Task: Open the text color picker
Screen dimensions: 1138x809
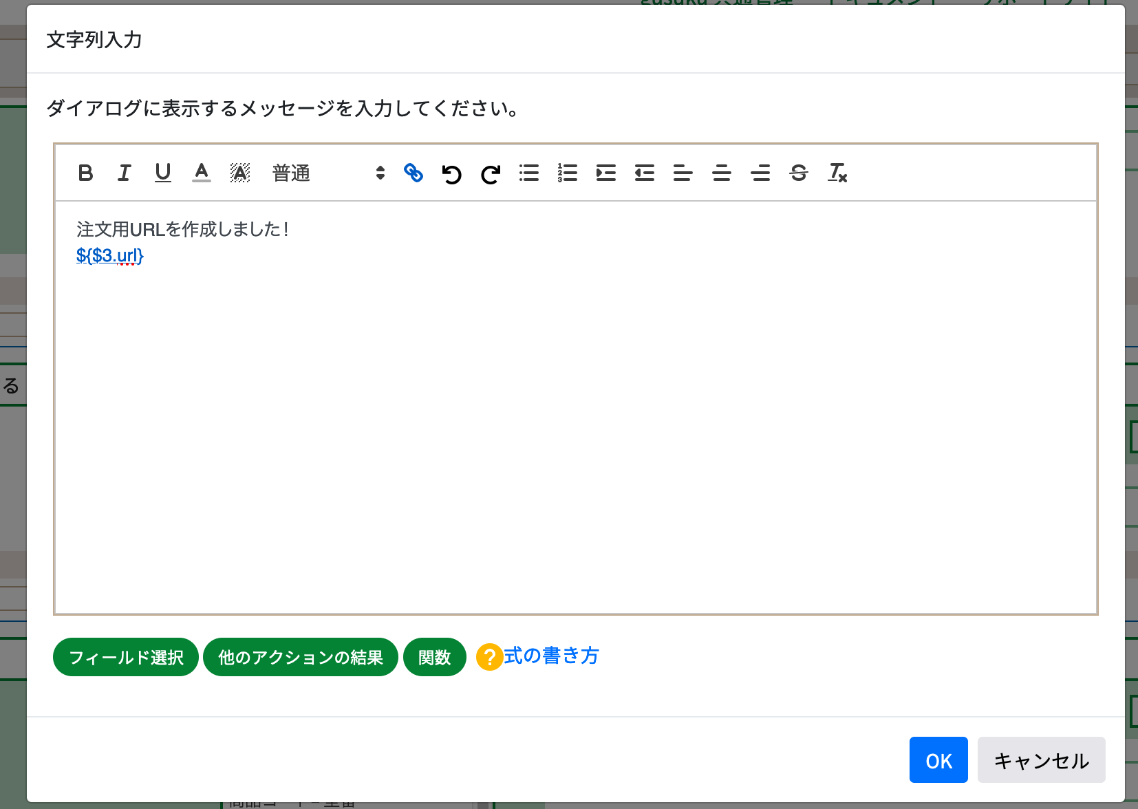Action: tap(201, 173)
